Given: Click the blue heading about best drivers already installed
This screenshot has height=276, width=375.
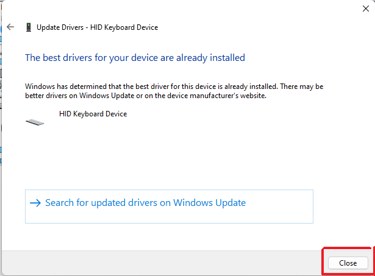Looking at the screenshot, I should click(x=135, y=58).
